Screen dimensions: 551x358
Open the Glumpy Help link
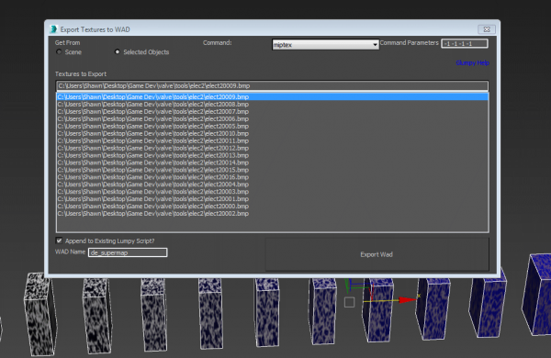(472, 63)
